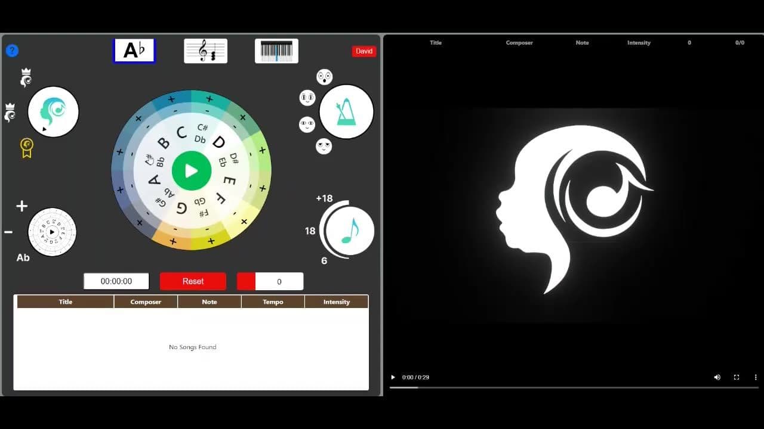
Task: Click the red David user button
Action: pyautogui.click(x=364, y=51)
